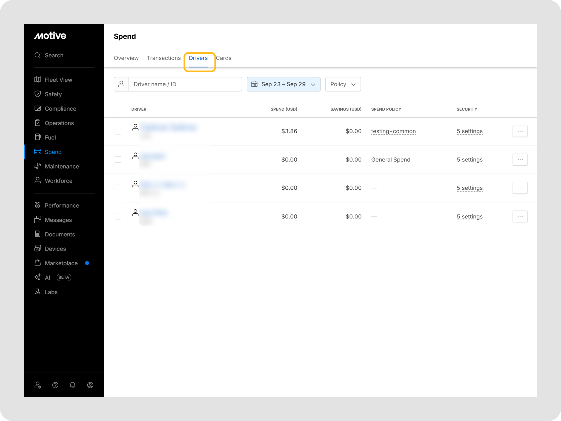This screenshot has width=561, height=421.
Task: Select the Drivers tab
Action: [x=198, y=58]
